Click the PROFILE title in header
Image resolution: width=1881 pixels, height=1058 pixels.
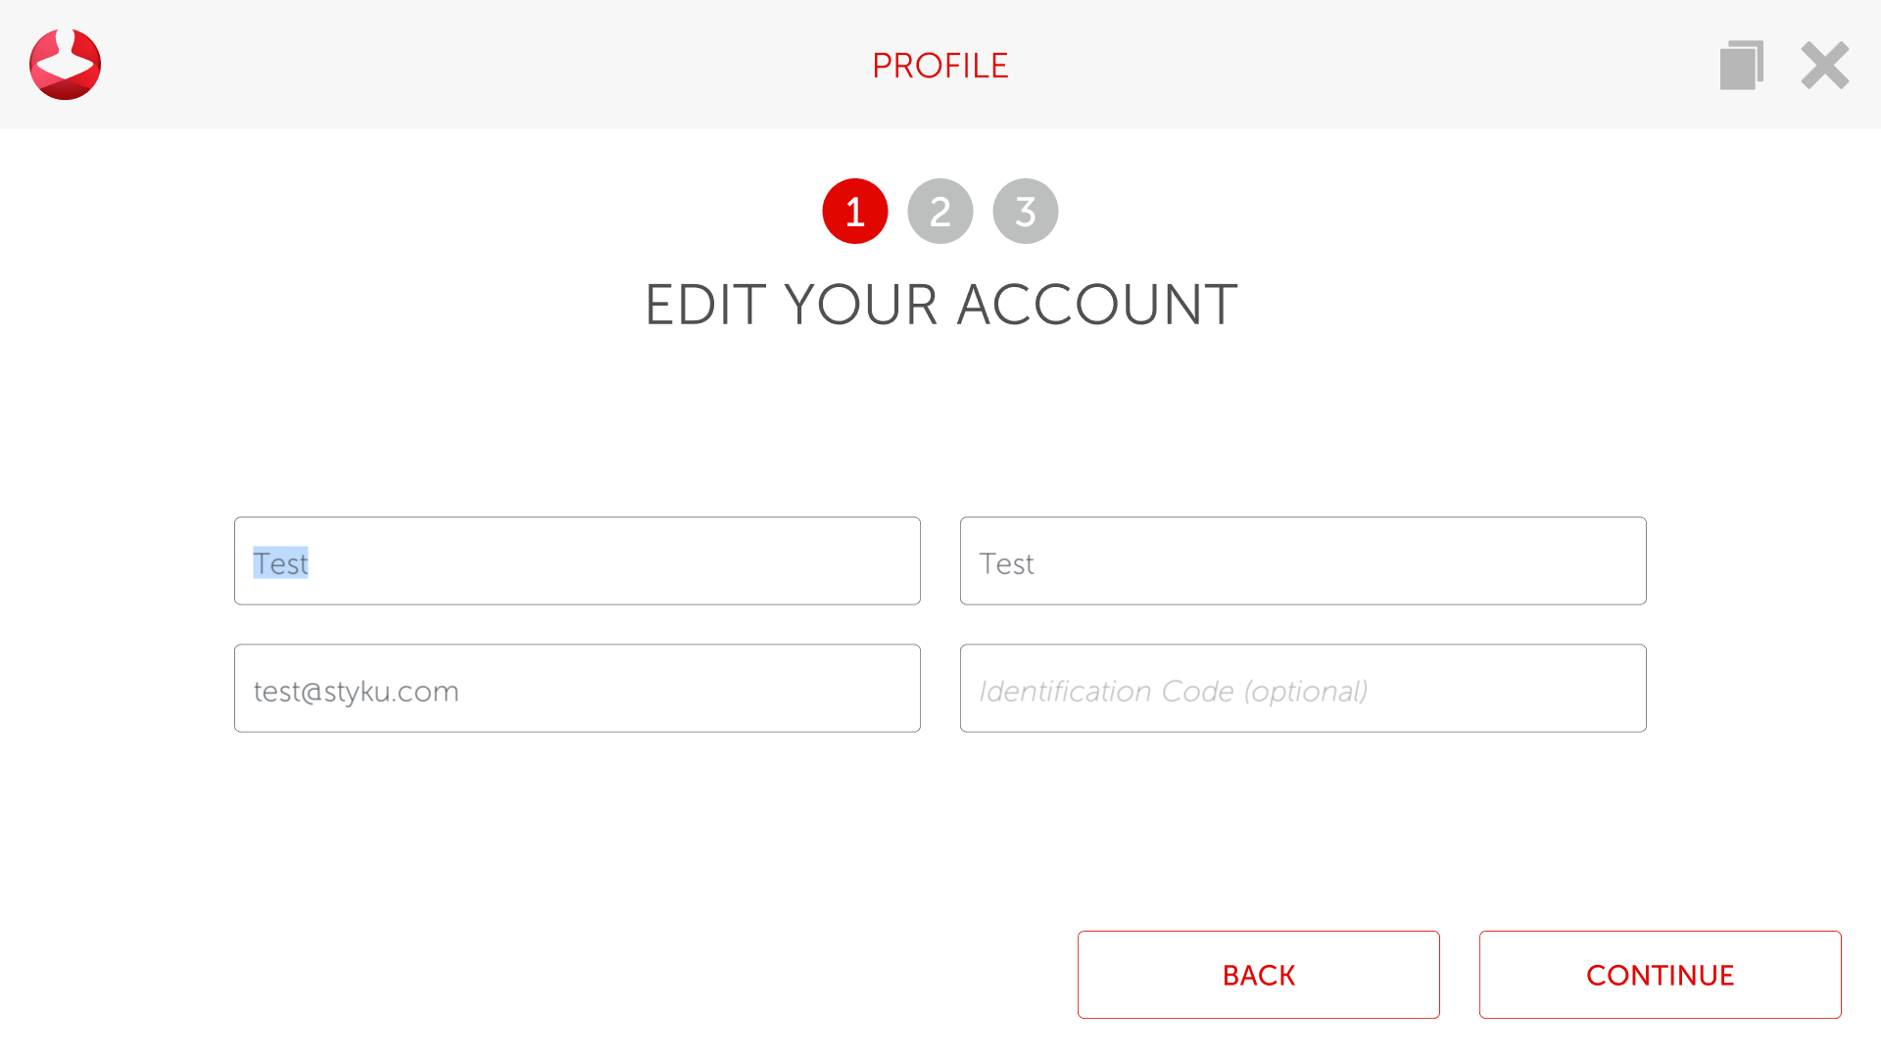pos(940,66)
